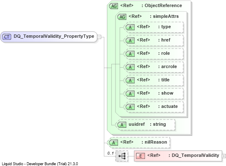Select the ': title' attribute text
Viewport: 226px width, 166px height.
(164, 80)
